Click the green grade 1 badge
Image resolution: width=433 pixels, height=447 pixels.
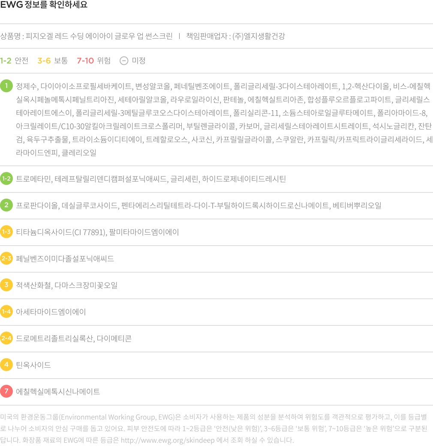tap(6, 86)
